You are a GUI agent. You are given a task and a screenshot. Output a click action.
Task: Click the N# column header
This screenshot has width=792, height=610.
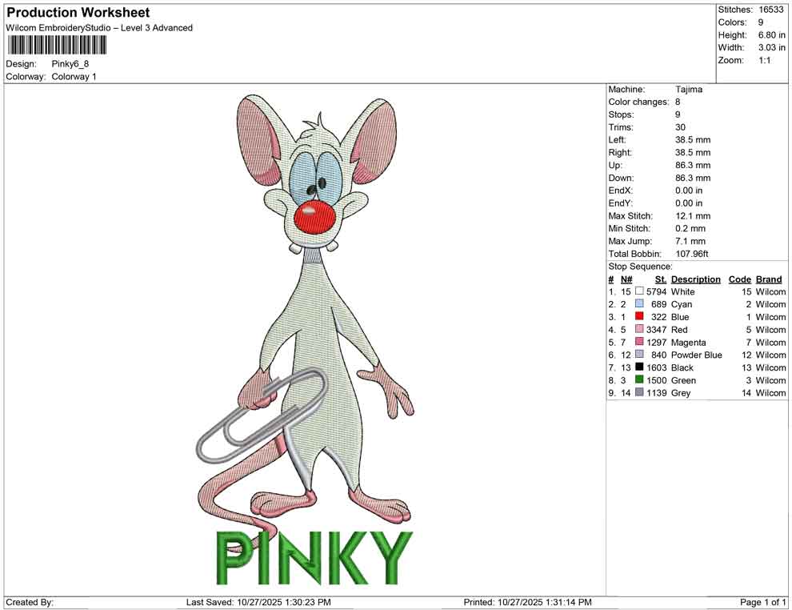tap(626, 279)
